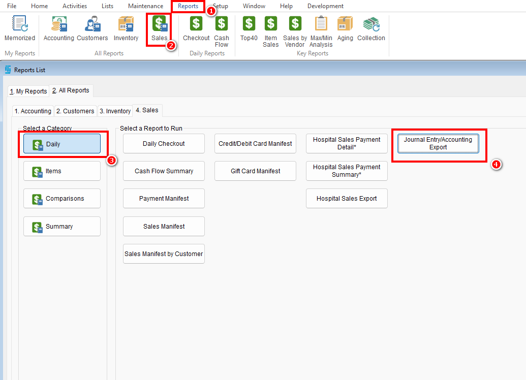Run the Payment Manifest report

pyautogui.click(x=164, y=199)
